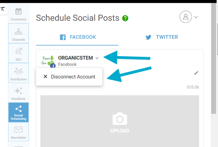Switch to the Facebook tab
This screenshot has height=147, width=218.
tap(78, 37)
